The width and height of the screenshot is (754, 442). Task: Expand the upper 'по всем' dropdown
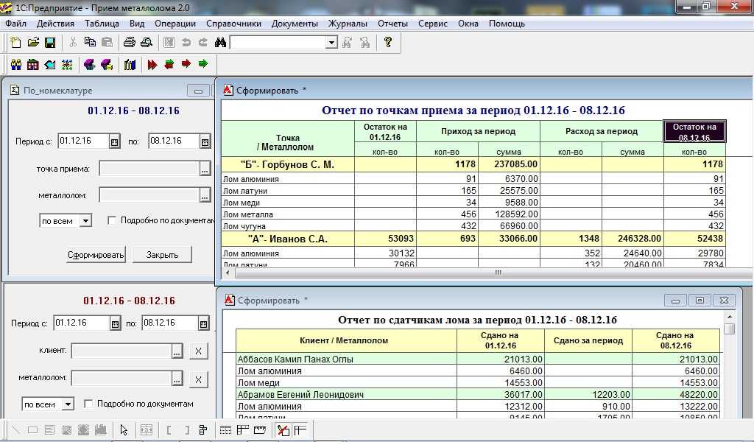[x=85, y=220]
